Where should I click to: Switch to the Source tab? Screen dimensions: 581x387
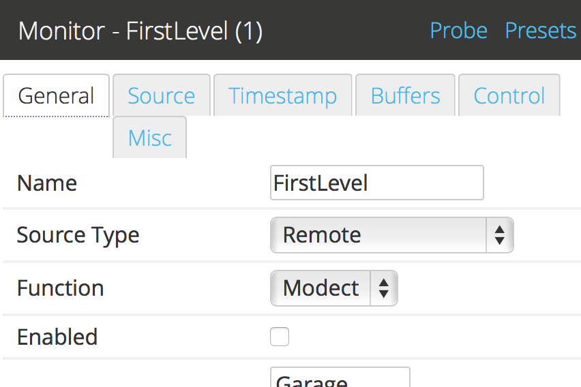click(162, 95)
